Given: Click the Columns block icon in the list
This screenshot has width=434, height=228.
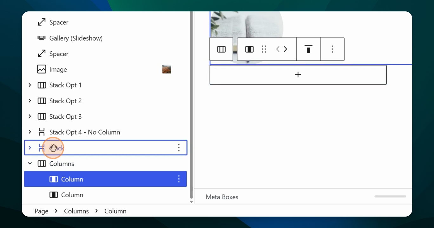Looking at the screenshot, I should click(x=42, y=164).
